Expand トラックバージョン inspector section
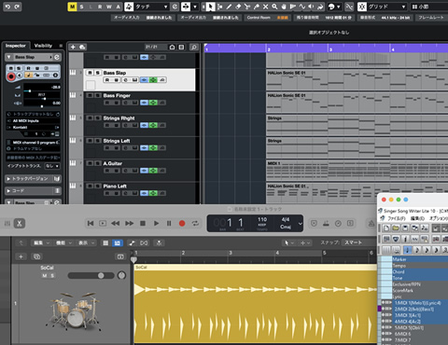 [34, 179]
